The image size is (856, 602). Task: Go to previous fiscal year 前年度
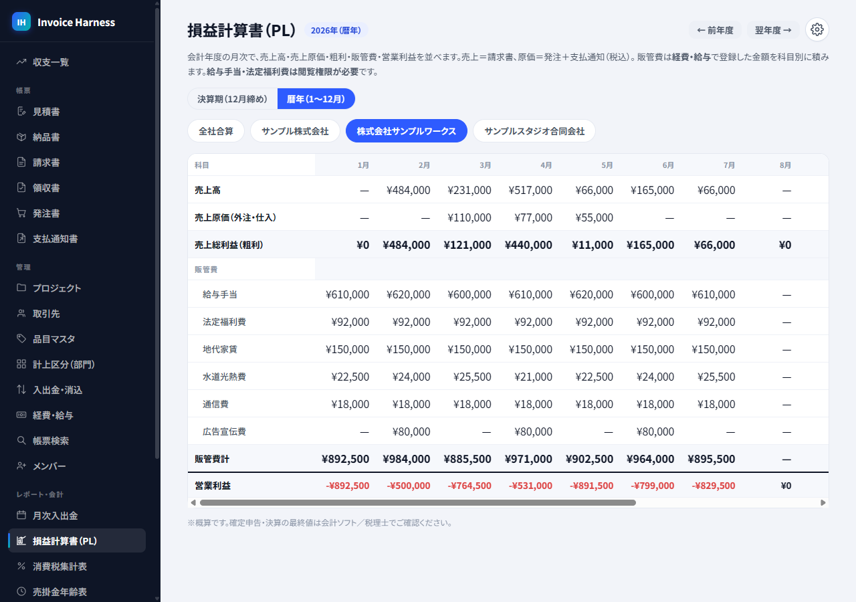715,30
